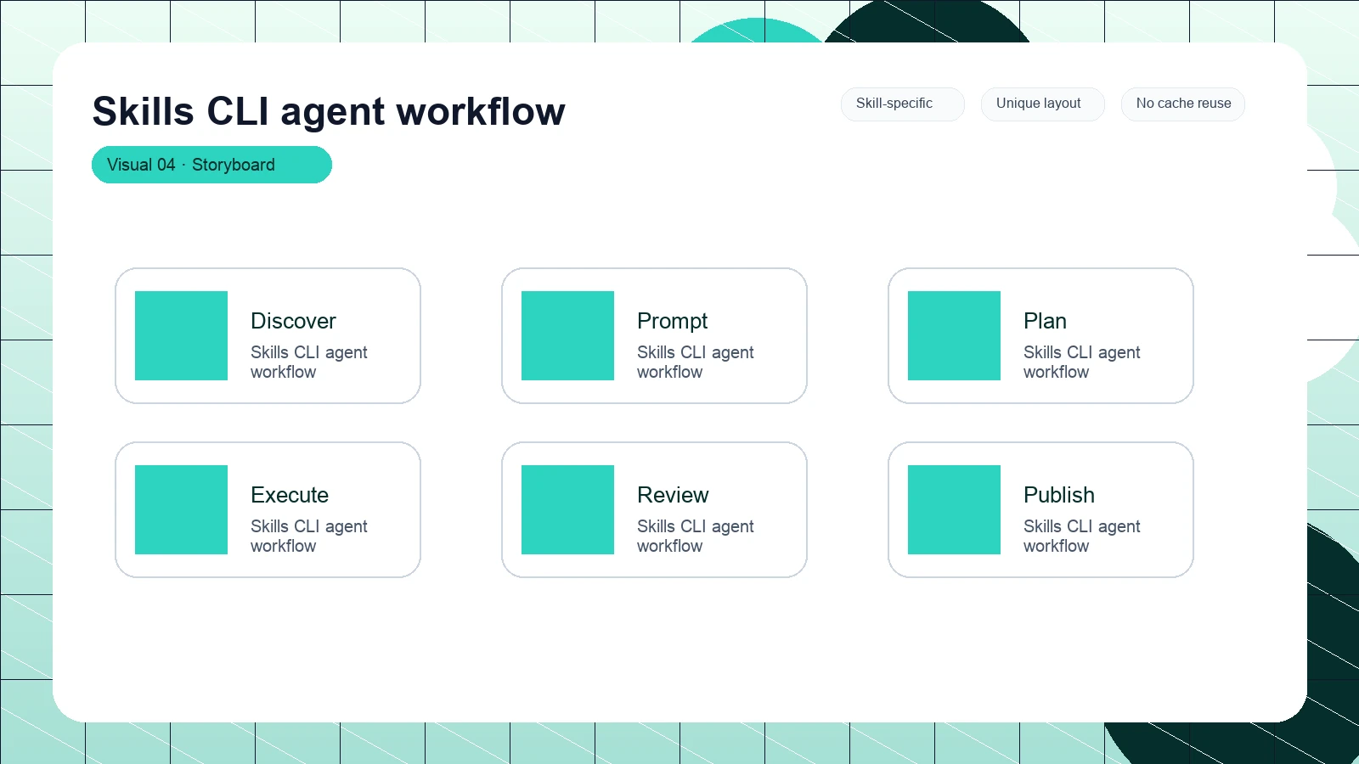Click the Plan step title
The width and height of the screenshot is (1359, 764).
point(1045,321)
